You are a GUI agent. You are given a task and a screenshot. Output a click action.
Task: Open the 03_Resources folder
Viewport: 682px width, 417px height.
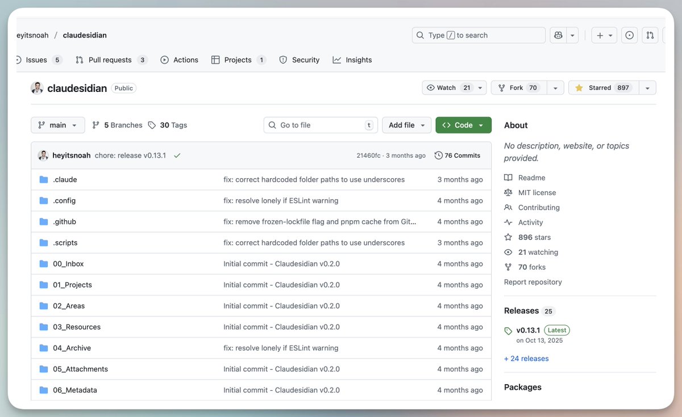[x=77, y=327]
